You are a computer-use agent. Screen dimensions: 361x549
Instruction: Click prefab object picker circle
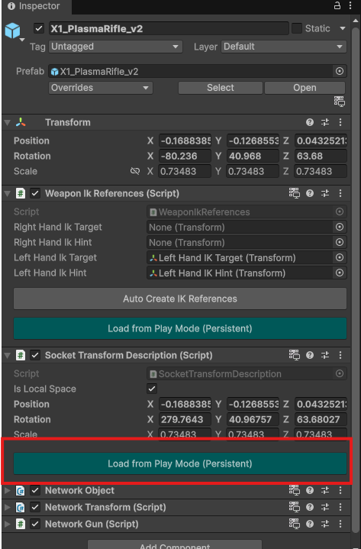pyautogui.click(x=340, y=72)
